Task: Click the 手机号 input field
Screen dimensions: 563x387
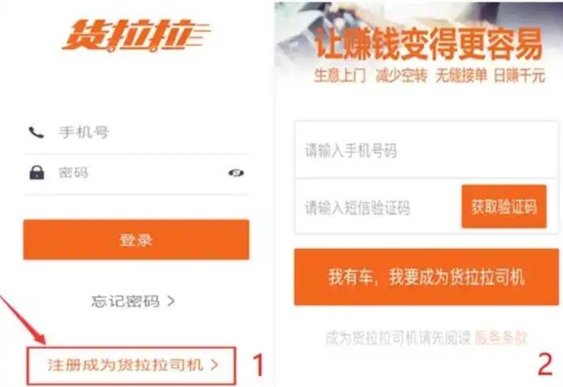Action: pos(137,133)
